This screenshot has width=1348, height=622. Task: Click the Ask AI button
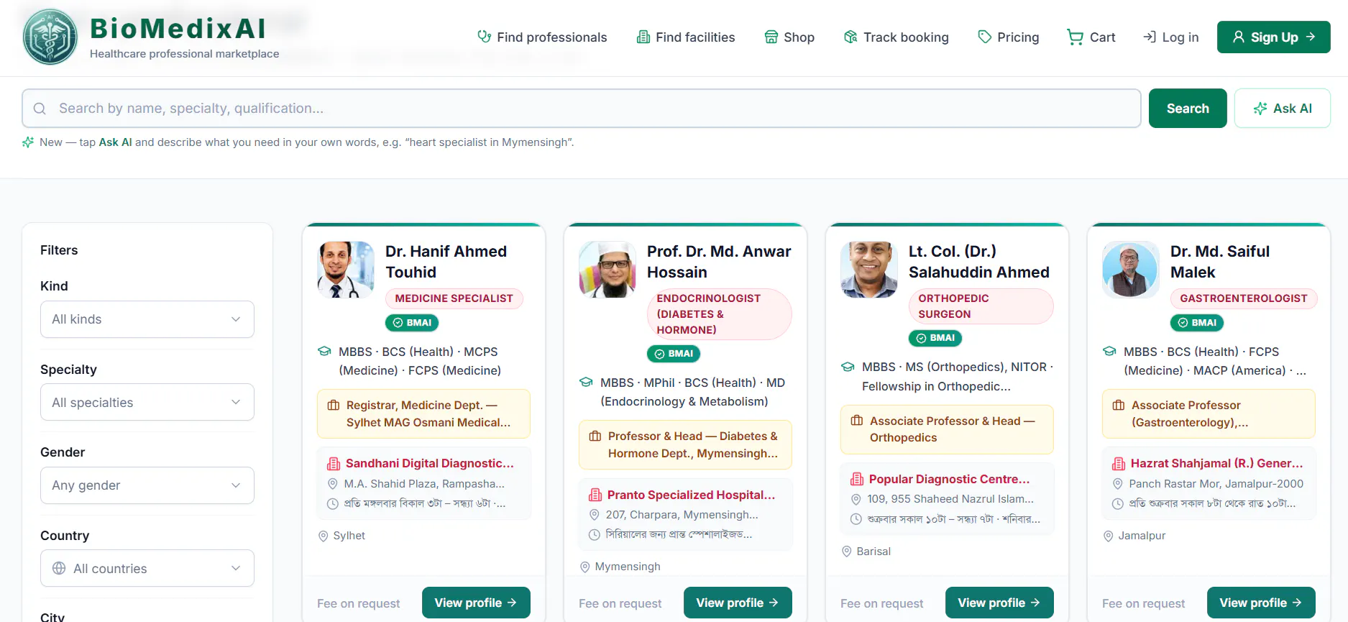tap(1283, 109)
